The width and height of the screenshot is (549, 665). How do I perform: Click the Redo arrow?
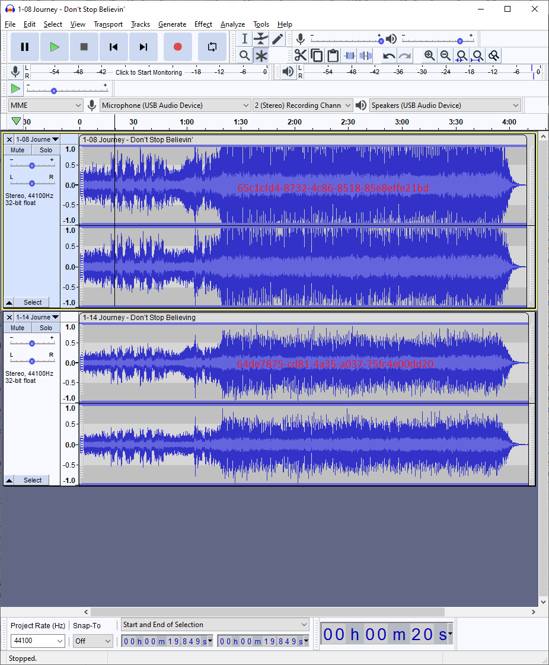point(405,56)
